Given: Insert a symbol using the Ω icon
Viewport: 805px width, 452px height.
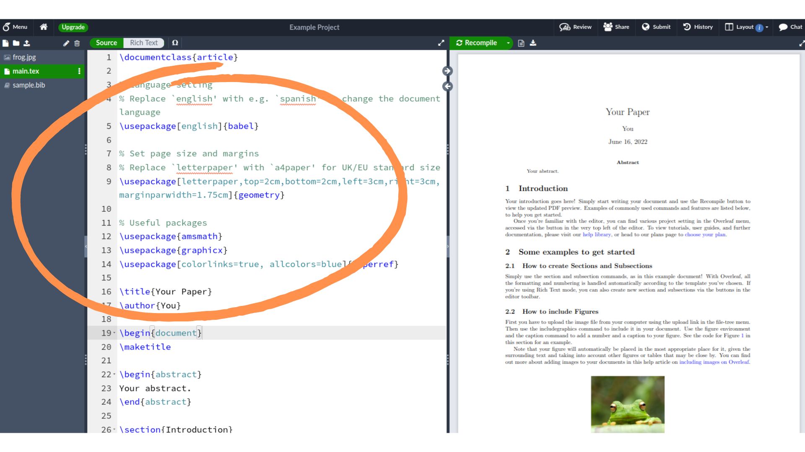Looking at the screenshot, I should coord(175,43).
